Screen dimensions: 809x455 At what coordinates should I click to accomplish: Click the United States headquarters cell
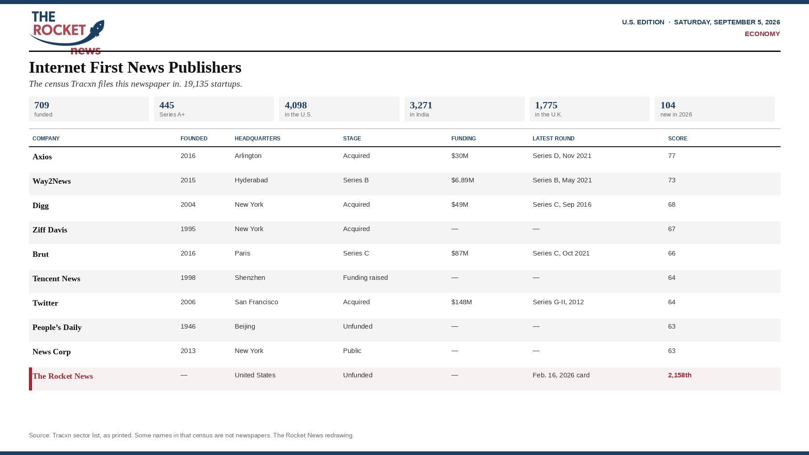coord(255,375)
